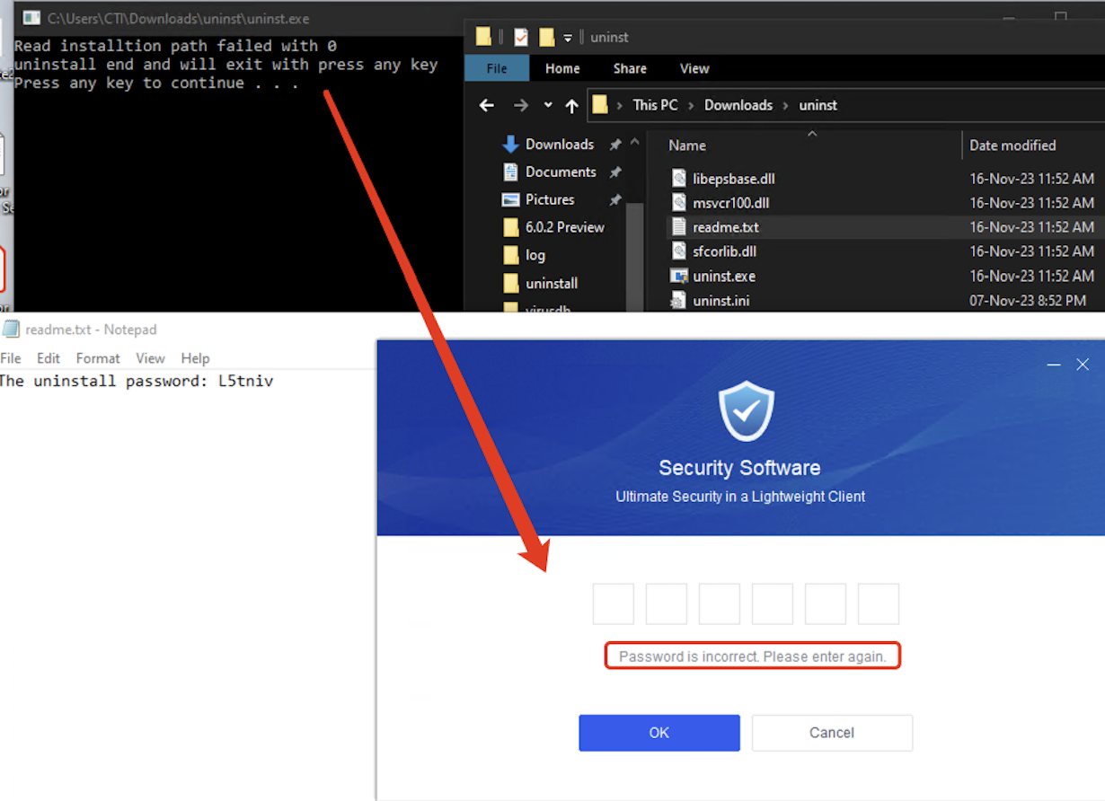Click the pin icon next to Downloads
Image resolution: width=1105 pixels, height=801 pixels.
(615, 145)
